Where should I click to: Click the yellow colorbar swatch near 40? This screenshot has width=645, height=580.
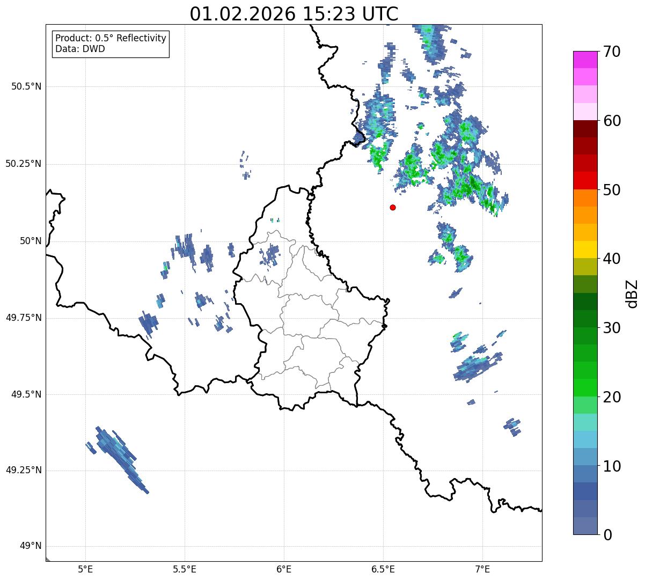coord(584,250)
